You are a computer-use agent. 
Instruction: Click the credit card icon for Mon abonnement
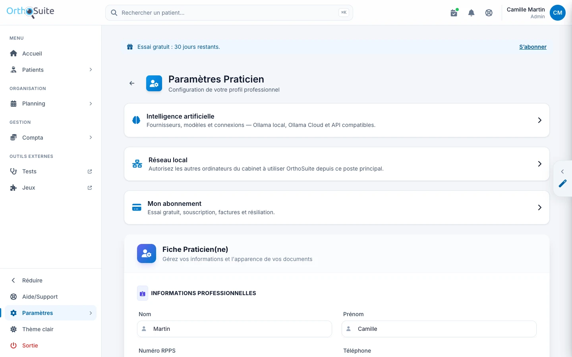(x=137, y=207)
